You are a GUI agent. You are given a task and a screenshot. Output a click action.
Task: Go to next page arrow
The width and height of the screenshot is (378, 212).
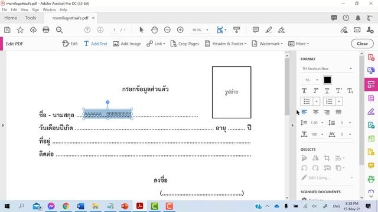pos(100,30)
